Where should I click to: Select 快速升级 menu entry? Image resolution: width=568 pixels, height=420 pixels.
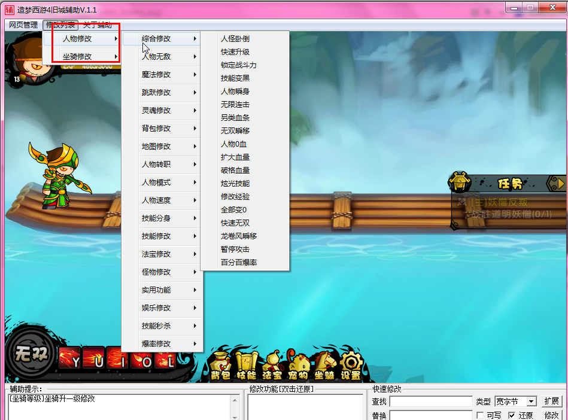pos(245,52)
